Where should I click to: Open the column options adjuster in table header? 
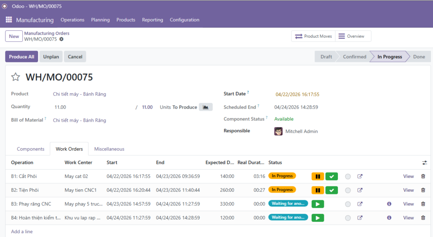coord(424,163)
